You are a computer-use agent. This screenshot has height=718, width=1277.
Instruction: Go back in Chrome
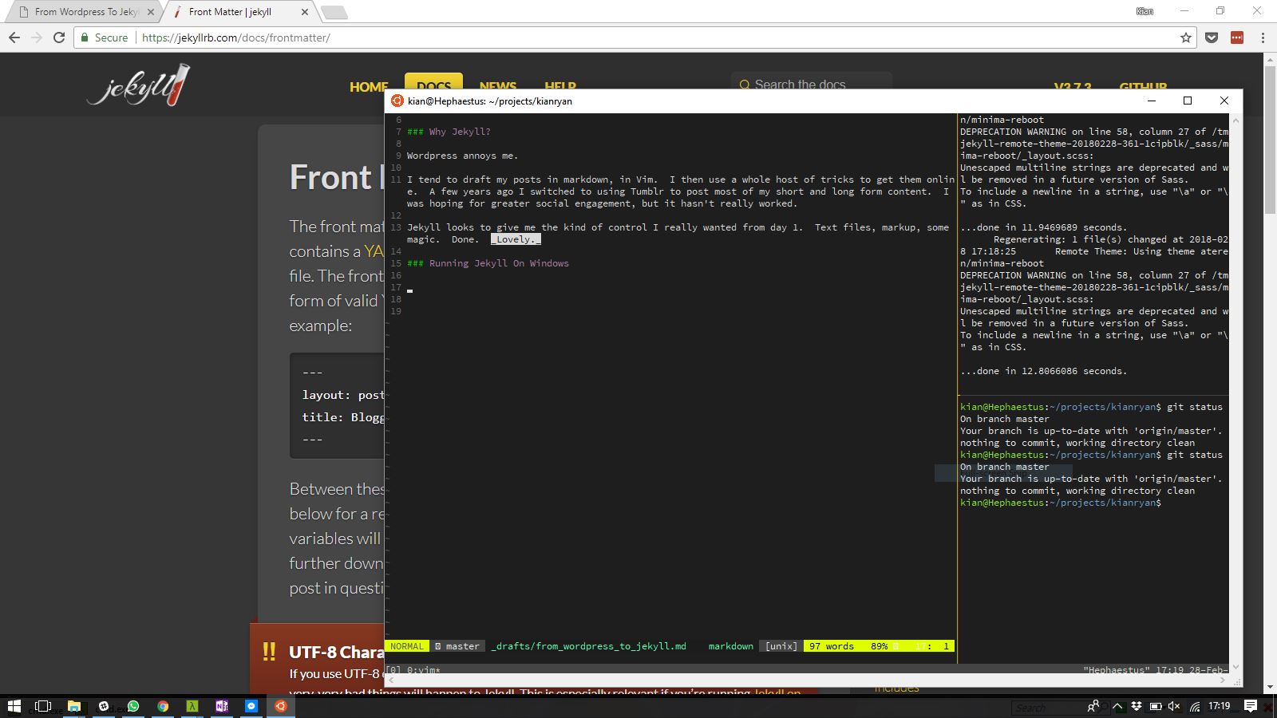point(14,37)
